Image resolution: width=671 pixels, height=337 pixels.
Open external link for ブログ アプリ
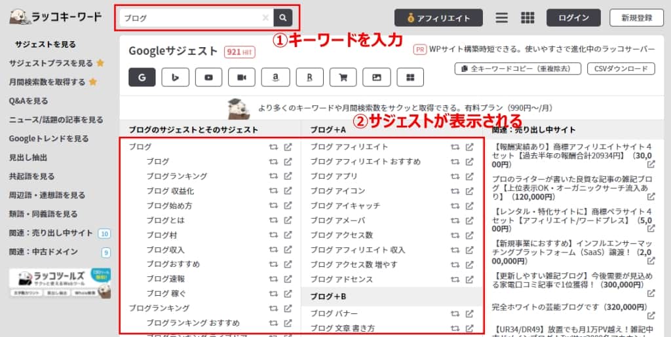point(469,177)
